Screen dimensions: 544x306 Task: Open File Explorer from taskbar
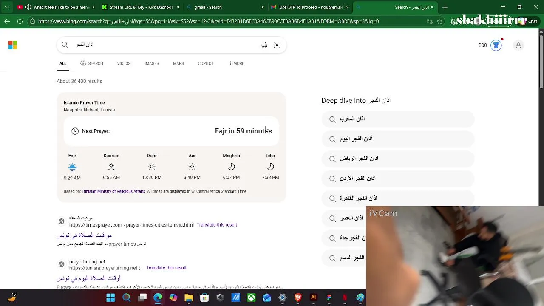189,297
